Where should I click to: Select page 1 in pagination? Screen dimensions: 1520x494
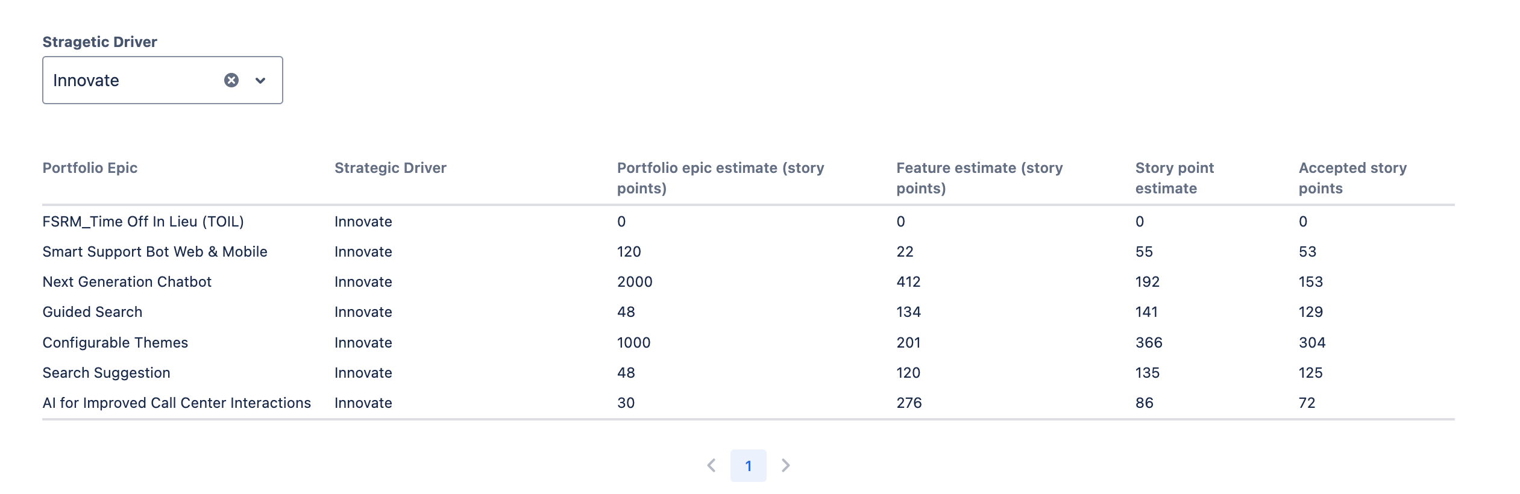pos(748,465)
